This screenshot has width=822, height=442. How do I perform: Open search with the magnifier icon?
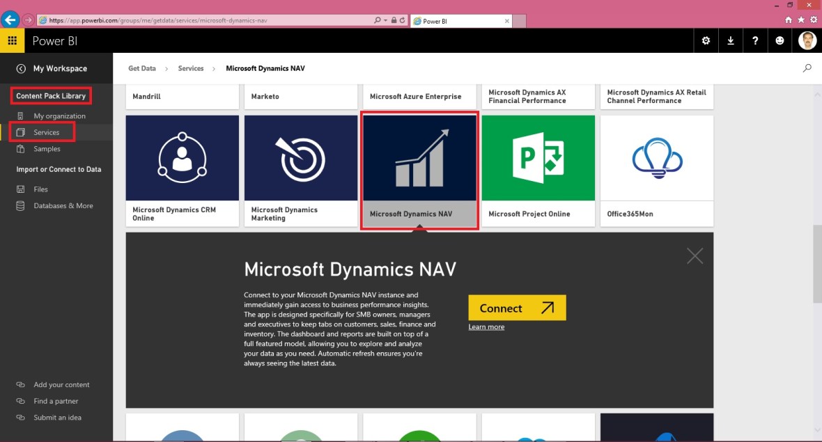tap(807, 68)
